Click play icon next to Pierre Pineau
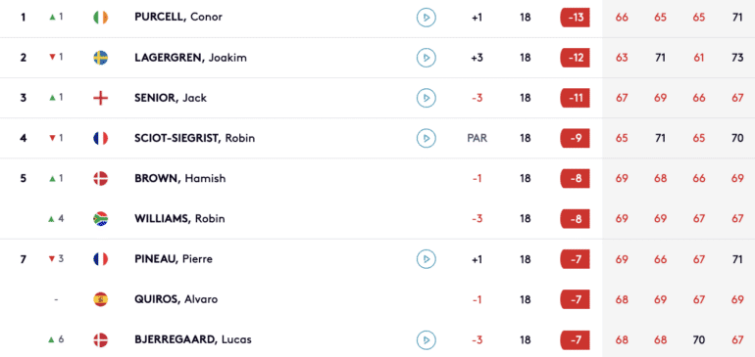The width and height of the screenshot is (755, 357). (x=427, y=259)
